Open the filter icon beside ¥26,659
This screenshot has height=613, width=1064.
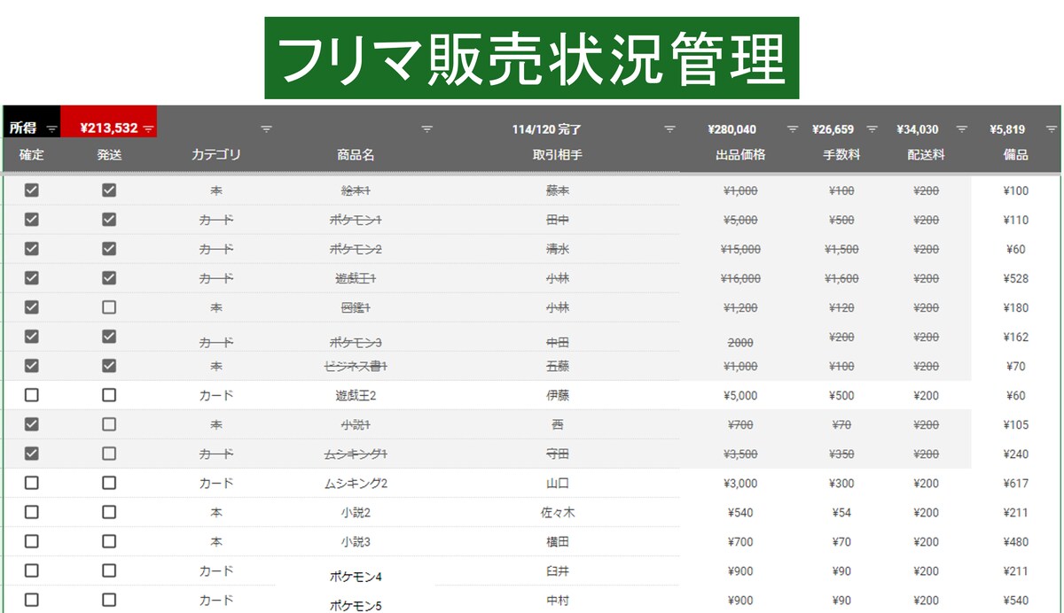[872, 129]
